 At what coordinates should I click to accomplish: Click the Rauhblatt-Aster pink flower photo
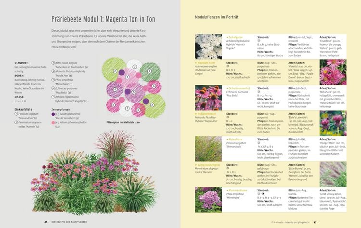click(333, 72)
